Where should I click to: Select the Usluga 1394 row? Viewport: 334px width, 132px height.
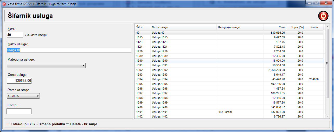[229, 79]
